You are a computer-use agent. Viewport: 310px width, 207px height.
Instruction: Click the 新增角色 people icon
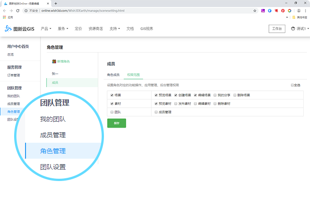pos(54,61)
